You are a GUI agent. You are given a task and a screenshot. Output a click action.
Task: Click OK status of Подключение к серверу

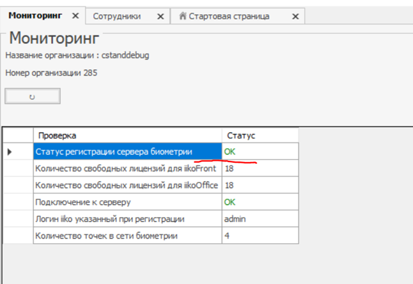[x=260, y=202]
